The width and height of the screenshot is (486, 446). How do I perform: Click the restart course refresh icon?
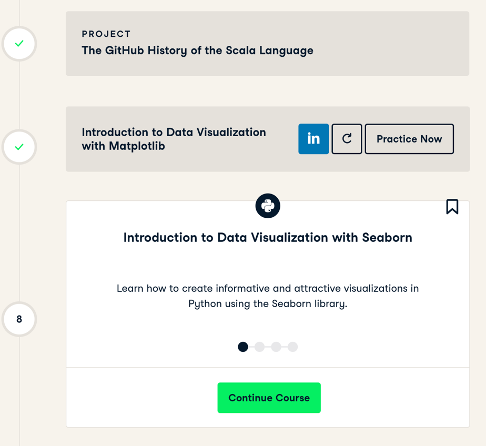tap(347, 139)
